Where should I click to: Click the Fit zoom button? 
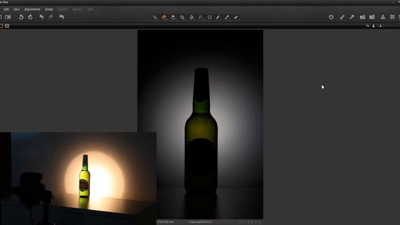click(367, 26)
